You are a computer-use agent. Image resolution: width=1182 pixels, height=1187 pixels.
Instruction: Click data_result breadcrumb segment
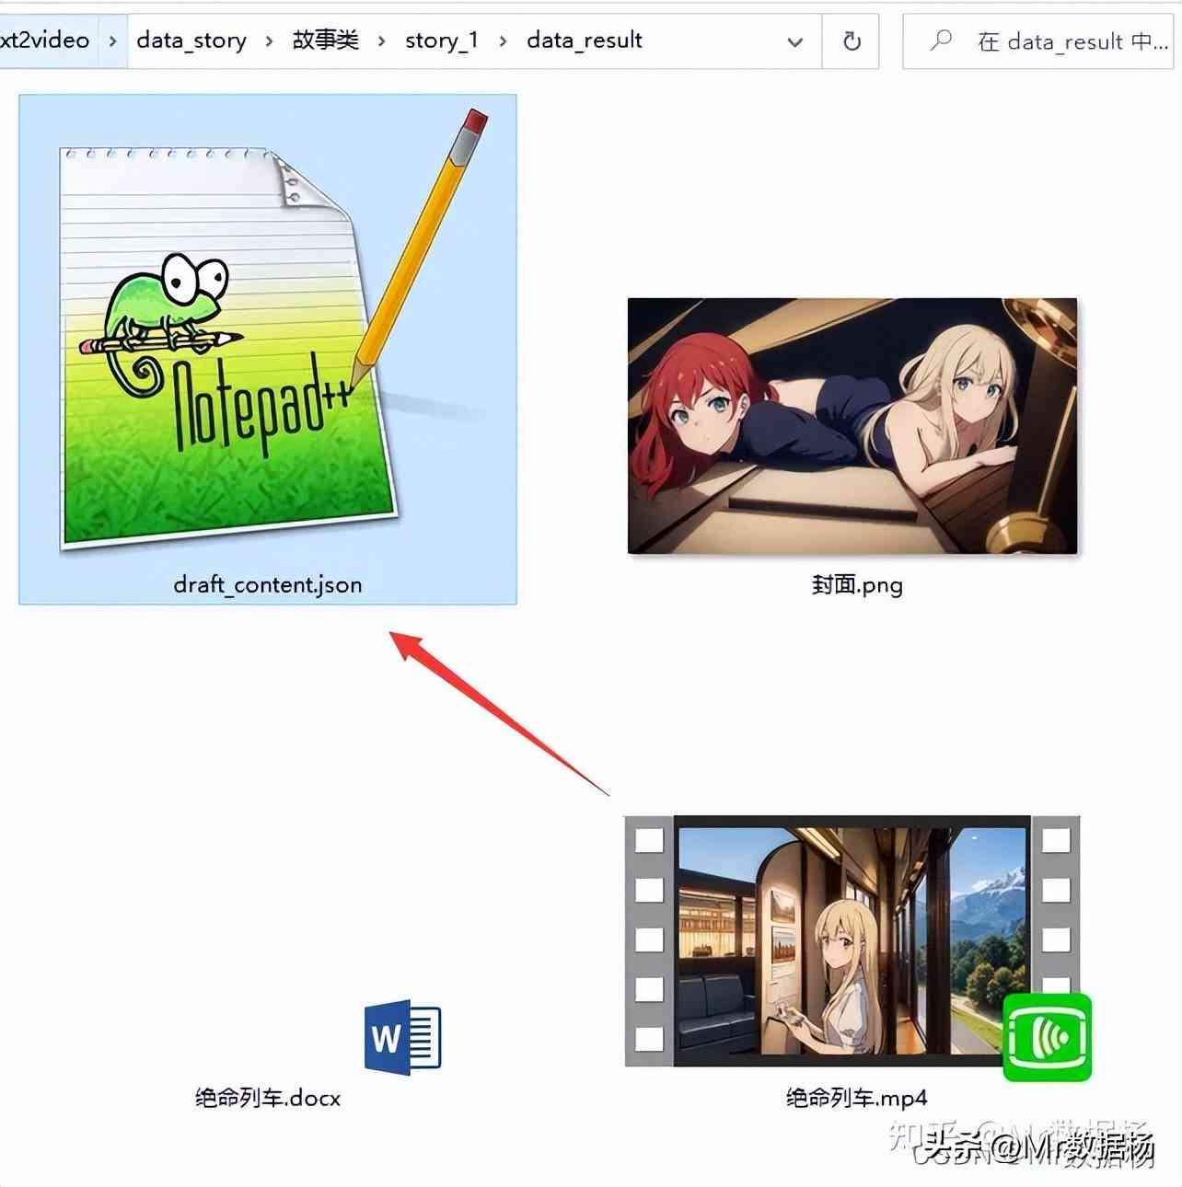click(585, 40)
